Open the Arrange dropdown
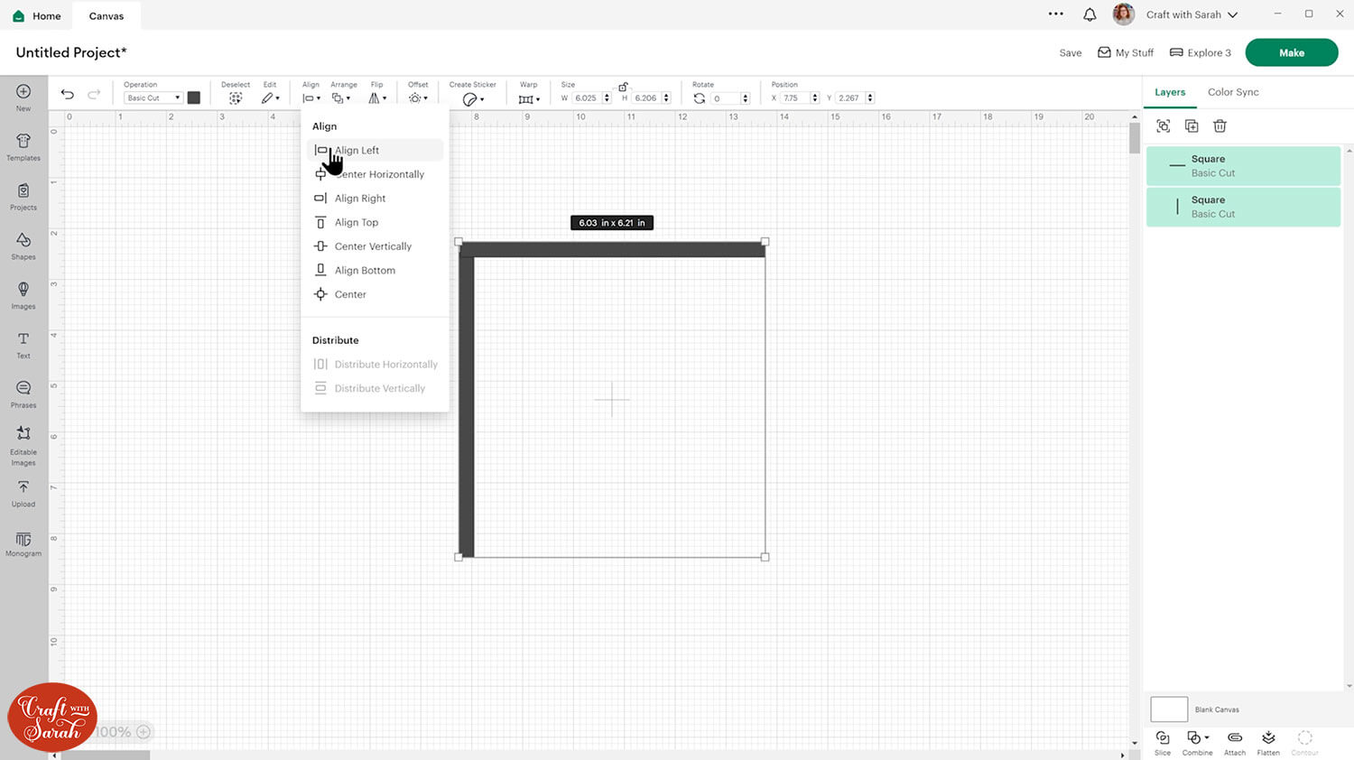1354x760 pixels. (341, 97)
